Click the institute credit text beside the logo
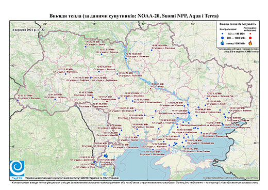Screen dimensions: 268x190 tap(72, 178)
